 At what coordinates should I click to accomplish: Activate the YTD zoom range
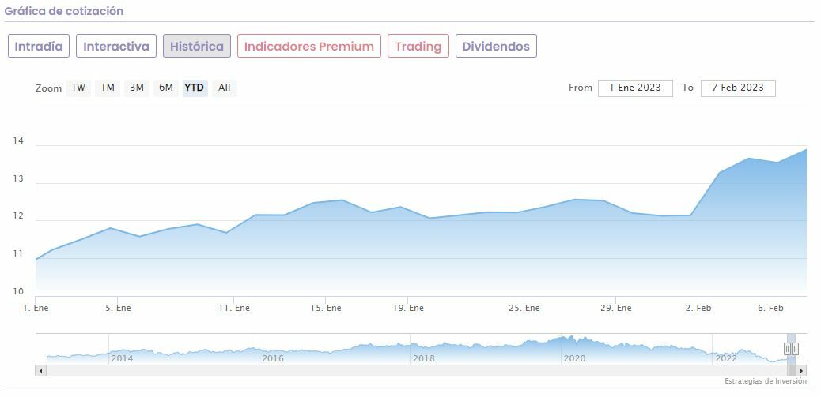tap(194, 88)
